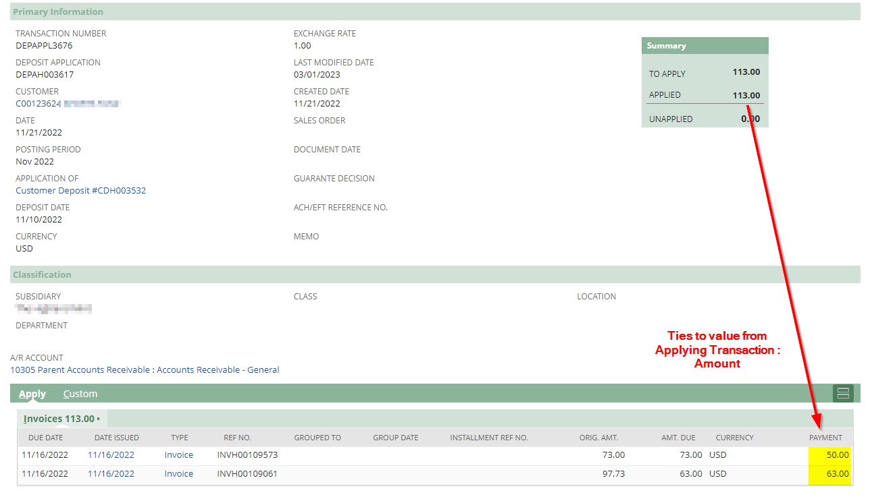Select original amount 97.73
This screenshot has width=872, height=503.
pyautogui.click(x=613, y=474)
